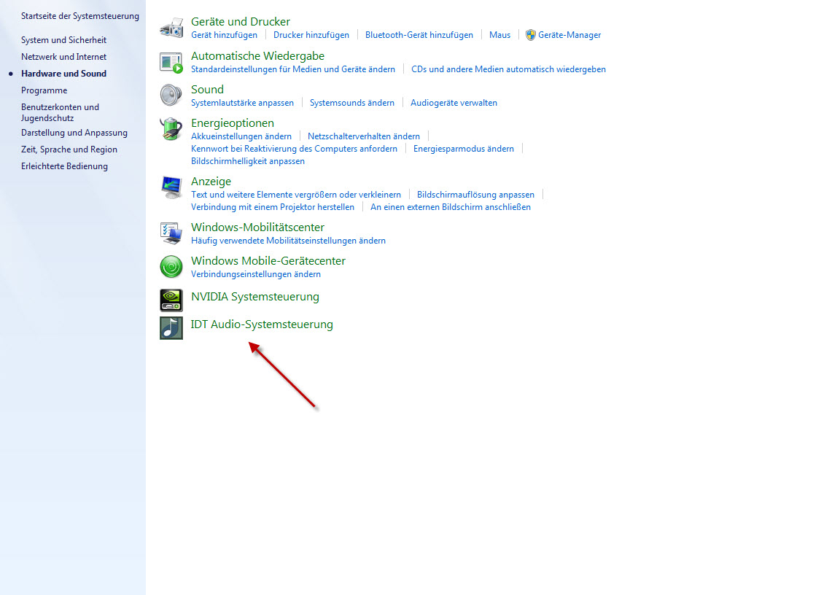Open the Windows-Mobilitätscenter icon
Screen dimensions: 813x595
(171, 233)
